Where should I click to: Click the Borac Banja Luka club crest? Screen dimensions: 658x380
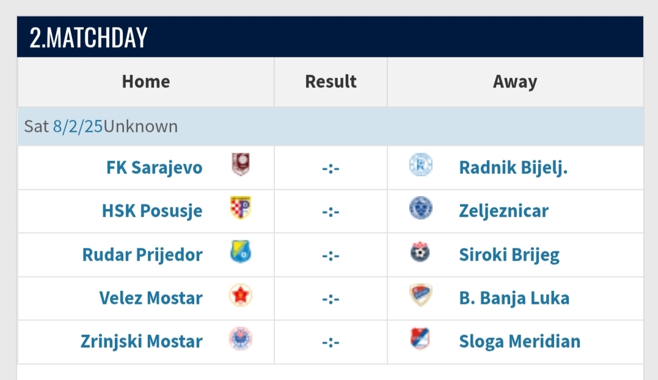(420, 295)
